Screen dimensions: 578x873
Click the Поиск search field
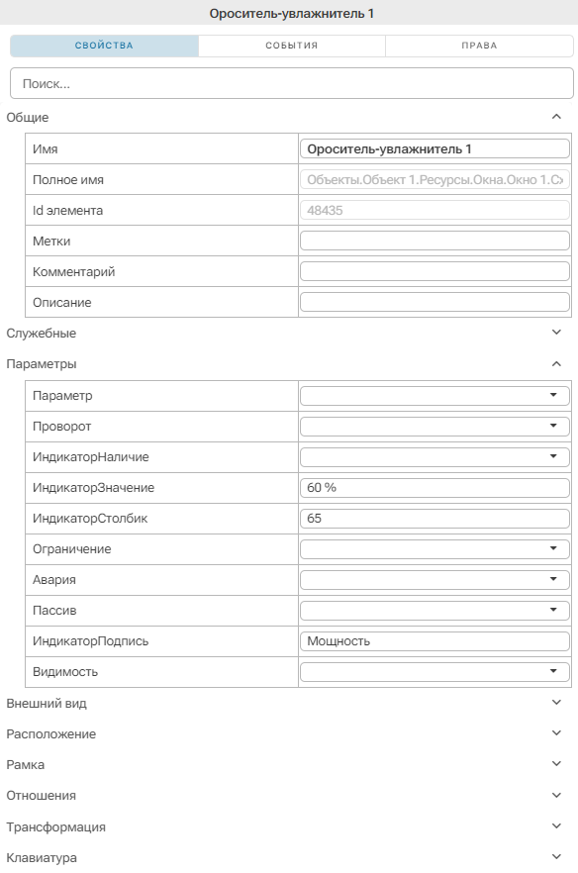click(x=292, y=83)
